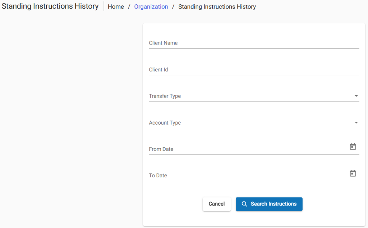The image size is (368, 228).
Task: Focus the Client Id input field
Action: [254, 69]
